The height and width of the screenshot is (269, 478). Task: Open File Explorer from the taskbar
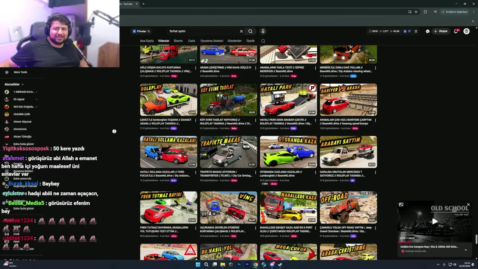click(223, 265)
